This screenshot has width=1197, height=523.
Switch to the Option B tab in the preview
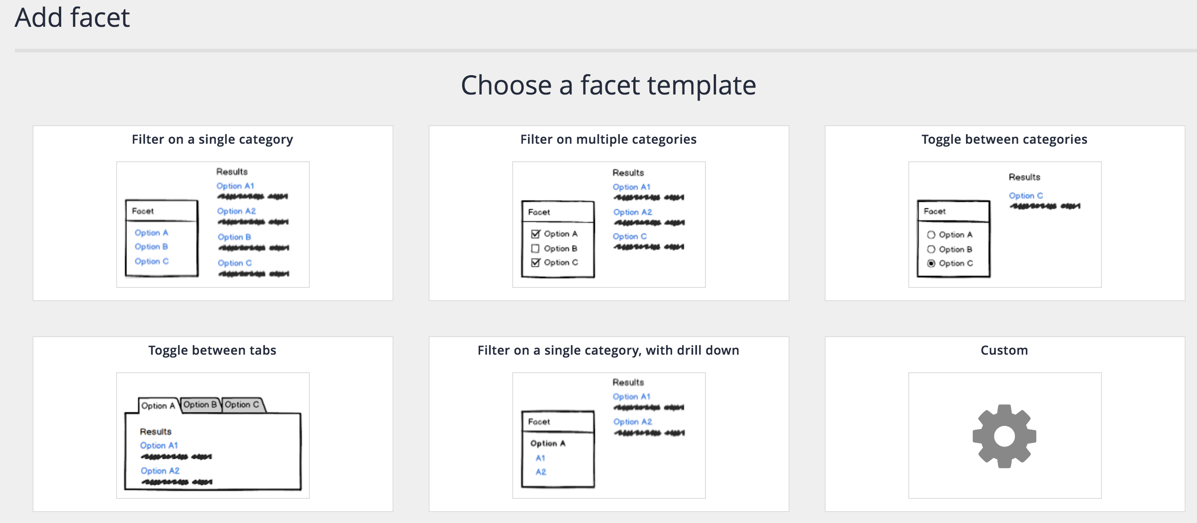[x=200, y=405]
